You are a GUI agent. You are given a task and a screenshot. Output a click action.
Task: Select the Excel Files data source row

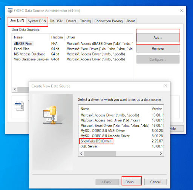coord(21,49)
